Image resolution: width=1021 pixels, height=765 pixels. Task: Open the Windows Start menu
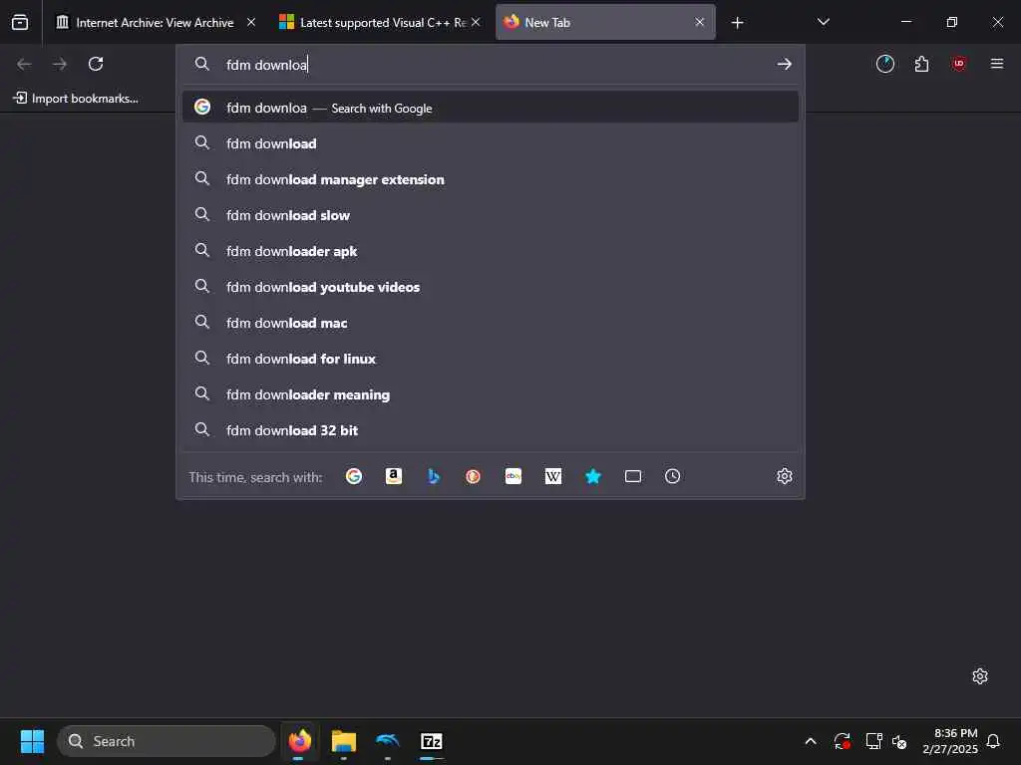click(x=32, y=741)
